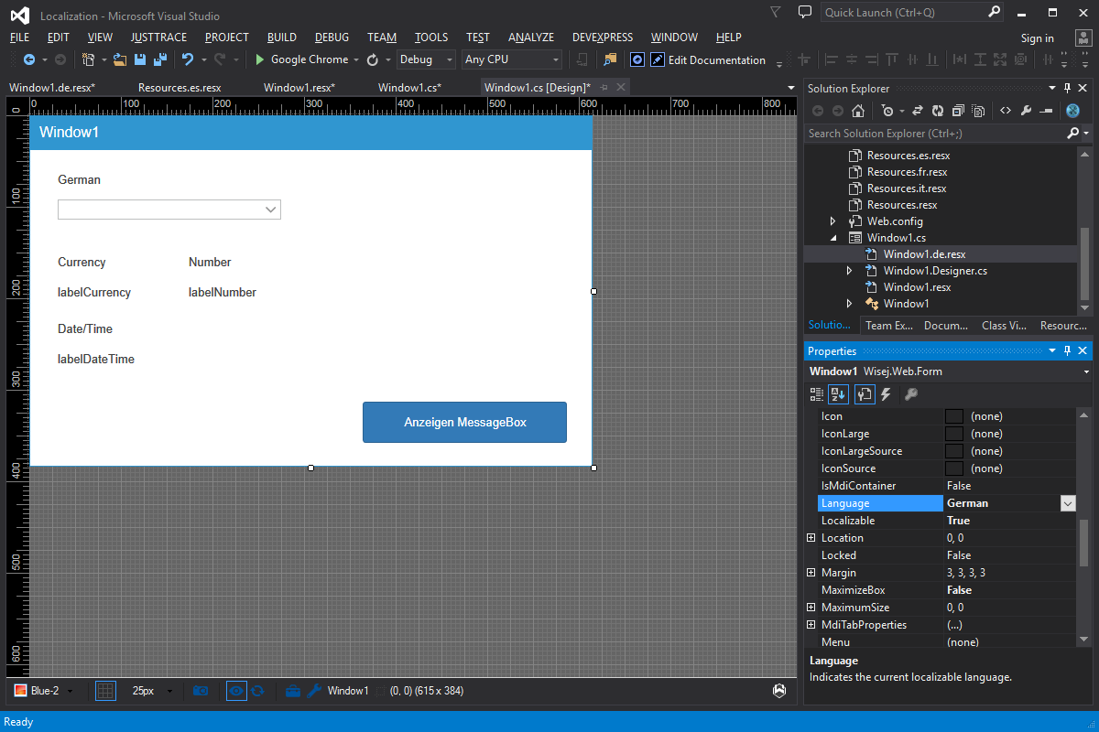Show Properties page icon in Properties panel
Screen dimensions: 1099x732
865,394
